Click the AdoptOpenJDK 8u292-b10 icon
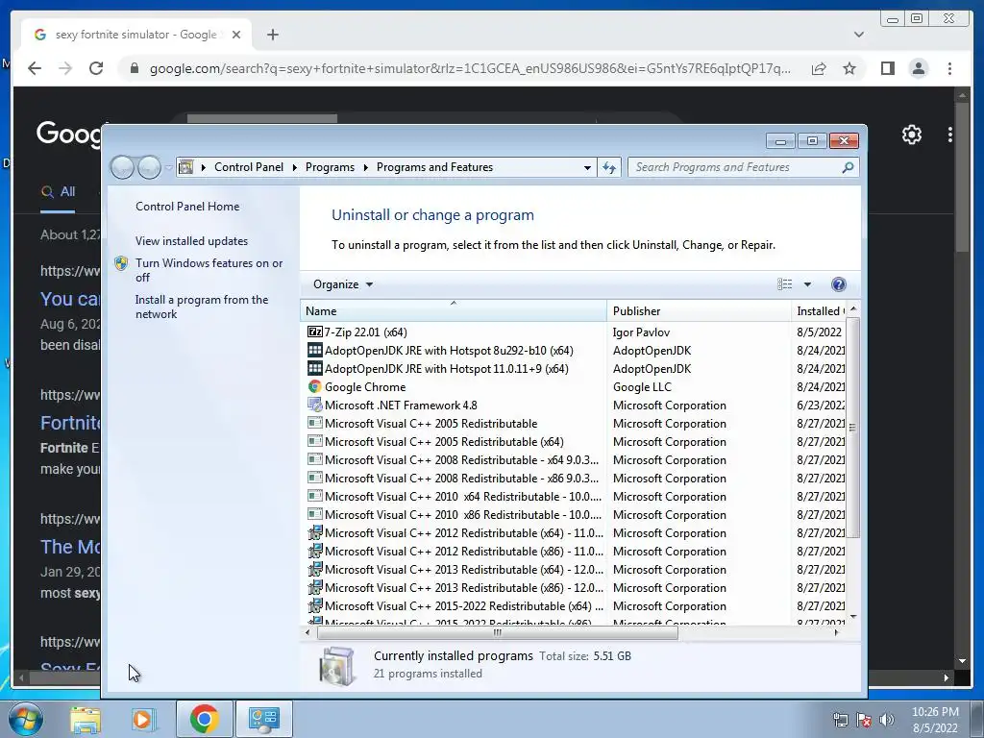 click(314, 350)
